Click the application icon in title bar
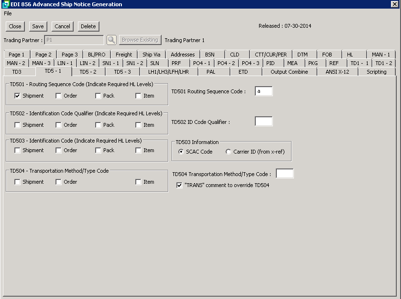401x299 pixels. 5,4
